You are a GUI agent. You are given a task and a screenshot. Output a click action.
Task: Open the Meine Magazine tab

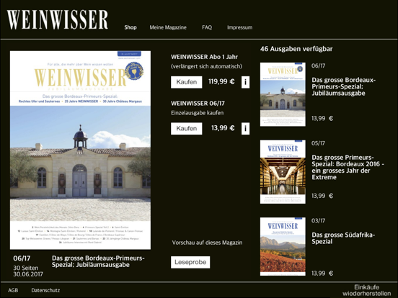[168, 27]
